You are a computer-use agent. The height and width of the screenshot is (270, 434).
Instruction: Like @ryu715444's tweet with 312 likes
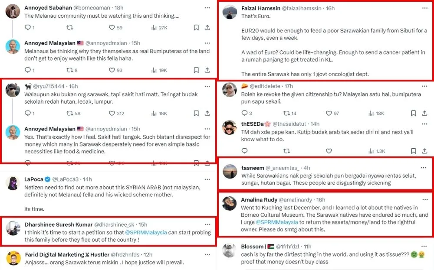(x=112, y=114)
